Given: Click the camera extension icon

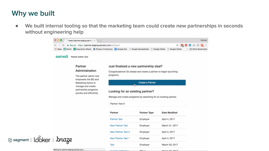Looking at the screenshot, I should [194, 45].
